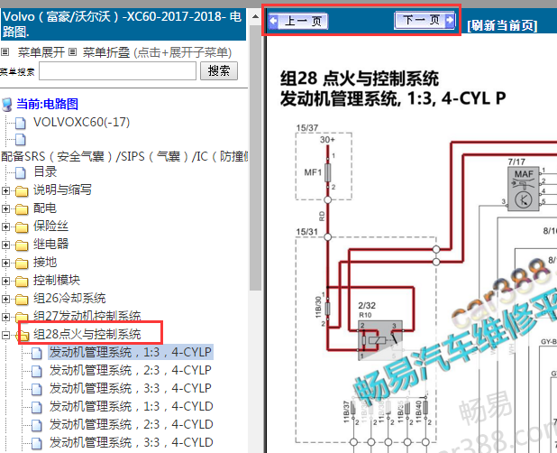Click the 组28 点火与控制系统 diagram heading
The width and height of the screenshot is (557, 453).
(x=360, y=79)
